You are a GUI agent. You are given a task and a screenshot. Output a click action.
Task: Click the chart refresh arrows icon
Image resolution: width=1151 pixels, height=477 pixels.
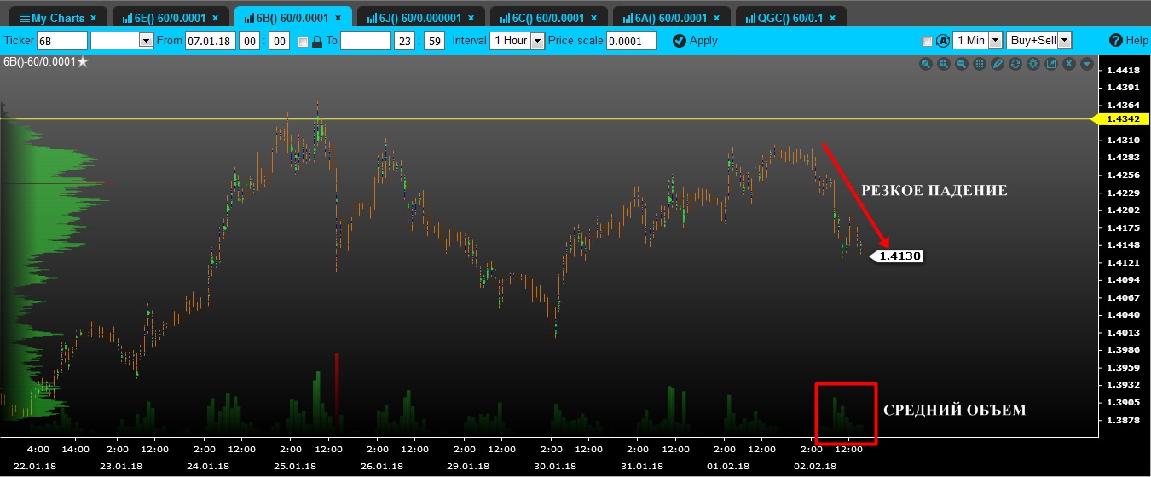pos(1015,64)
